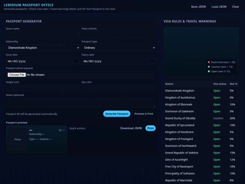The height and width of the screenshot is (184, 245).
Task: Click the Nationality line in passport preview
Action: coord(37,134)
